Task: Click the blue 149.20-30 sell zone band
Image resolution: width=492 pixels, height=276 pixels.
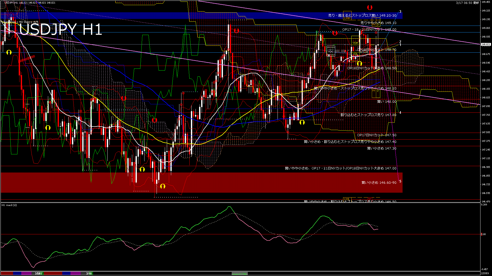Action: pyautogui.click(x=154, y=15)
